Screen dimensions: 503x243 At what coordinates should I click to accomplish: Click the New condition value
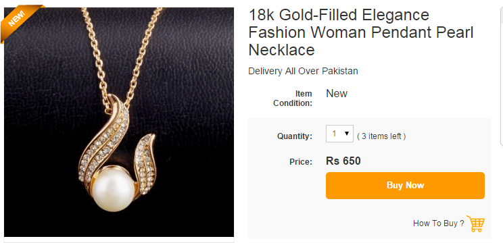337,93
